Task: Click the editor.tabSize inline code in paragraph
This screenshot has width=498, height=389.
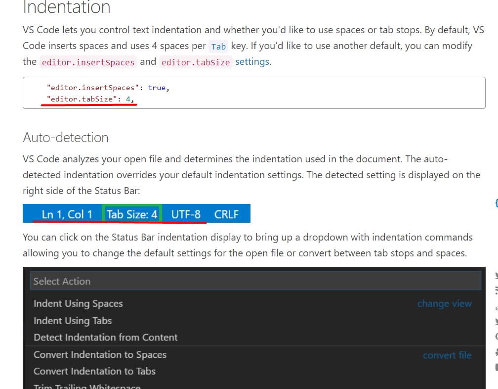Action: click(x=196, y=62)
